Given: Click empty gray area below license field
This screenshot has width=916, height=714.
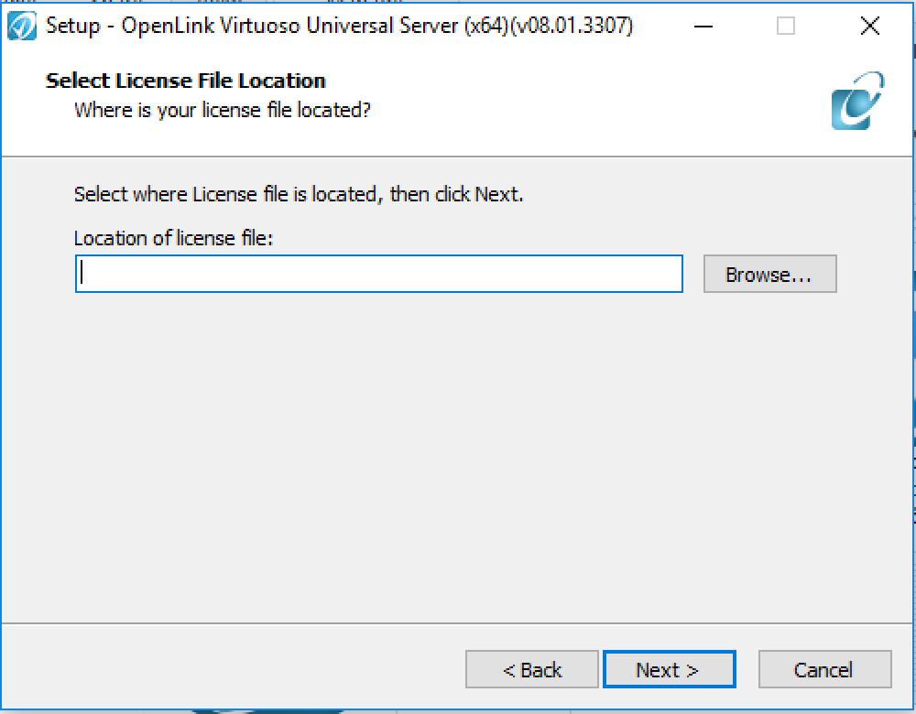Looking at the screenshot, I should (x=455, y=455).
